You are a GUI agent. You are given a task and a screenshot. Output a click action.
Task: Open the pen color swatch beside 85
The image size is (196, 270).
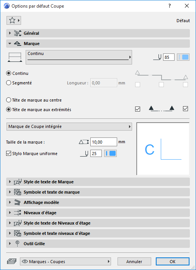(183, 57)
